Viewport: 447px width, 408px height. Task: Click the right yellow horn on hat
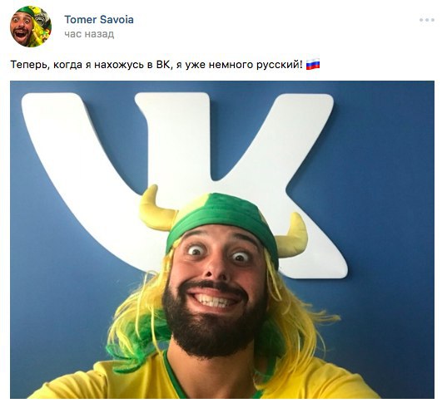(291, 236)
